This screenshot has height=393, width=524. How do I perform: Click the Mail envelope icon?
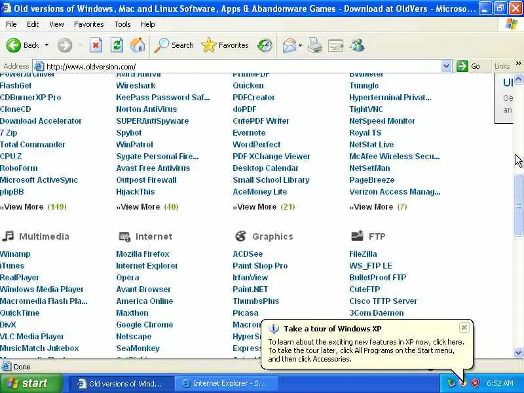pos(290,45)
